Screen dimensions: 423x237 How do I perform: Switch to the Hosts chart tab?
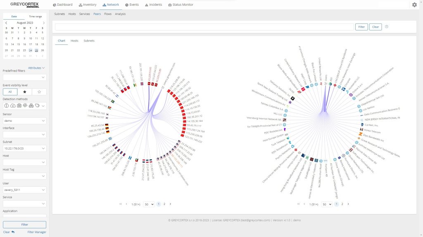point(74,41)
